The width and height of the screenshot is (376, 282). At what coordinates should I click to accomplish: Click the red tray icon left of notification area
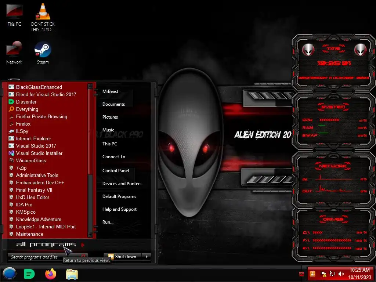(302, 274)
